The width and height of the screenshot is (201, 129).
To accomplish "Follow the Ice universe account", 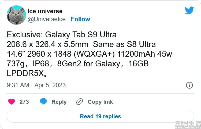I will [80, 19].
